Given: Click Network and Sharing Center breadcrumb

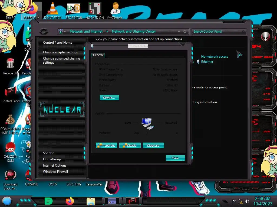Looking at the screenshot, I should pyautogui.click(x=134, y=31).
